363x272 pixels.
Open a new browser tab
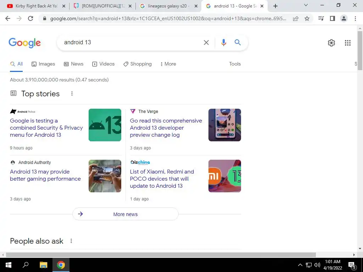(x=275, y=6)
